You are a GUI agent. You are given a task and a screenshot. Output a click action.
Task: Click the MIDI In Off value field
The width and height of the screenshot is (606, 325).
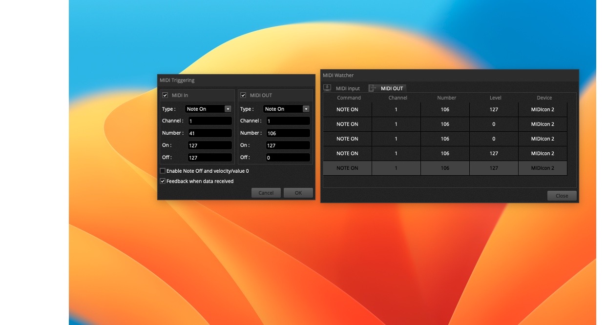point(210,158)
